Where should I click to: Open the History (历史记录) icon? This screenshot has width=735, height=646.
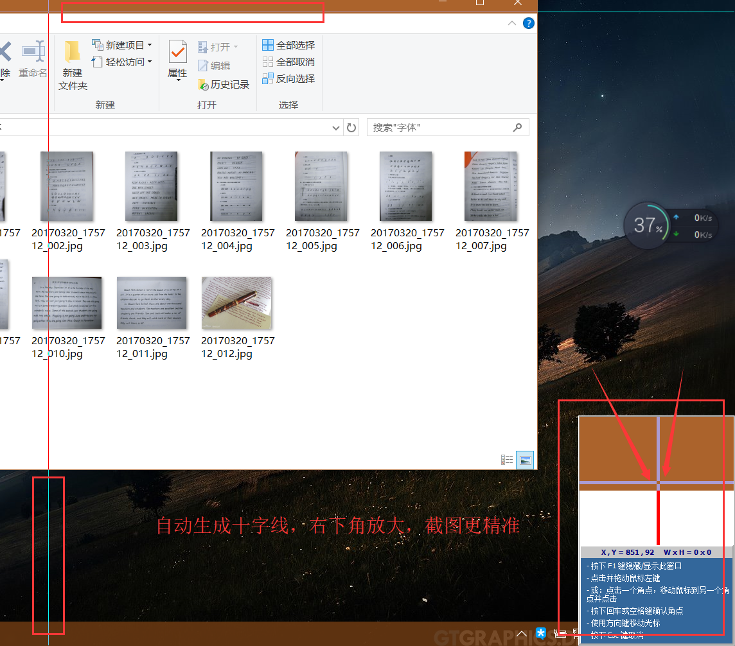pos(203,84)
